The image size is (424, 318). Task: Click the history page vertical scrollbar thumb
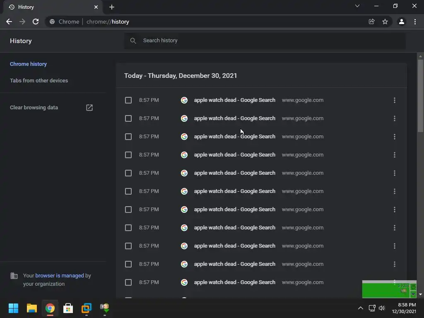pyautogui.click(x=420, y=96)
